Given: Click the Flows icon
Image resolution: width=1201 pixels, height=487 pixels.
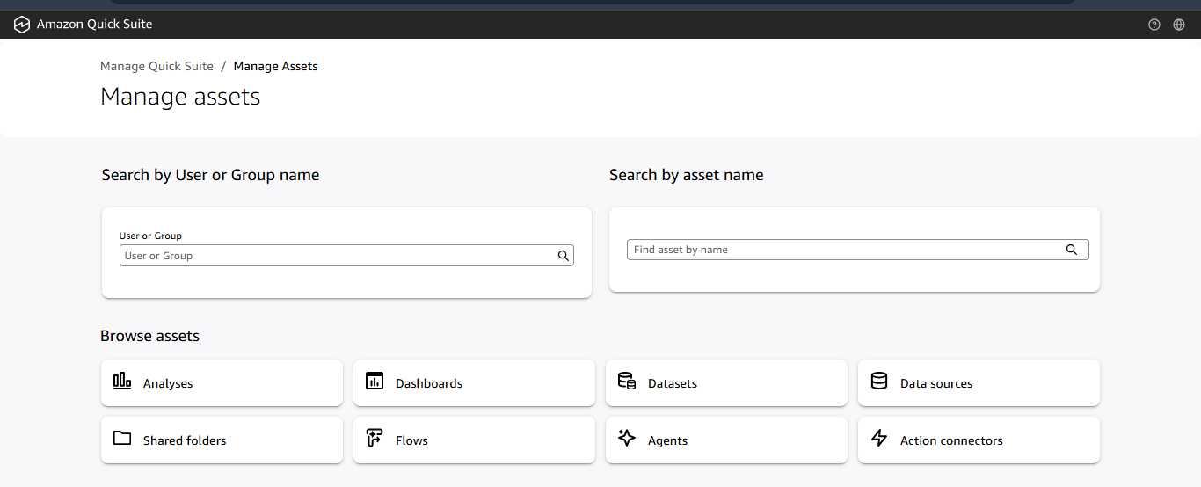Looking at the screenshot, I should 375,439.
